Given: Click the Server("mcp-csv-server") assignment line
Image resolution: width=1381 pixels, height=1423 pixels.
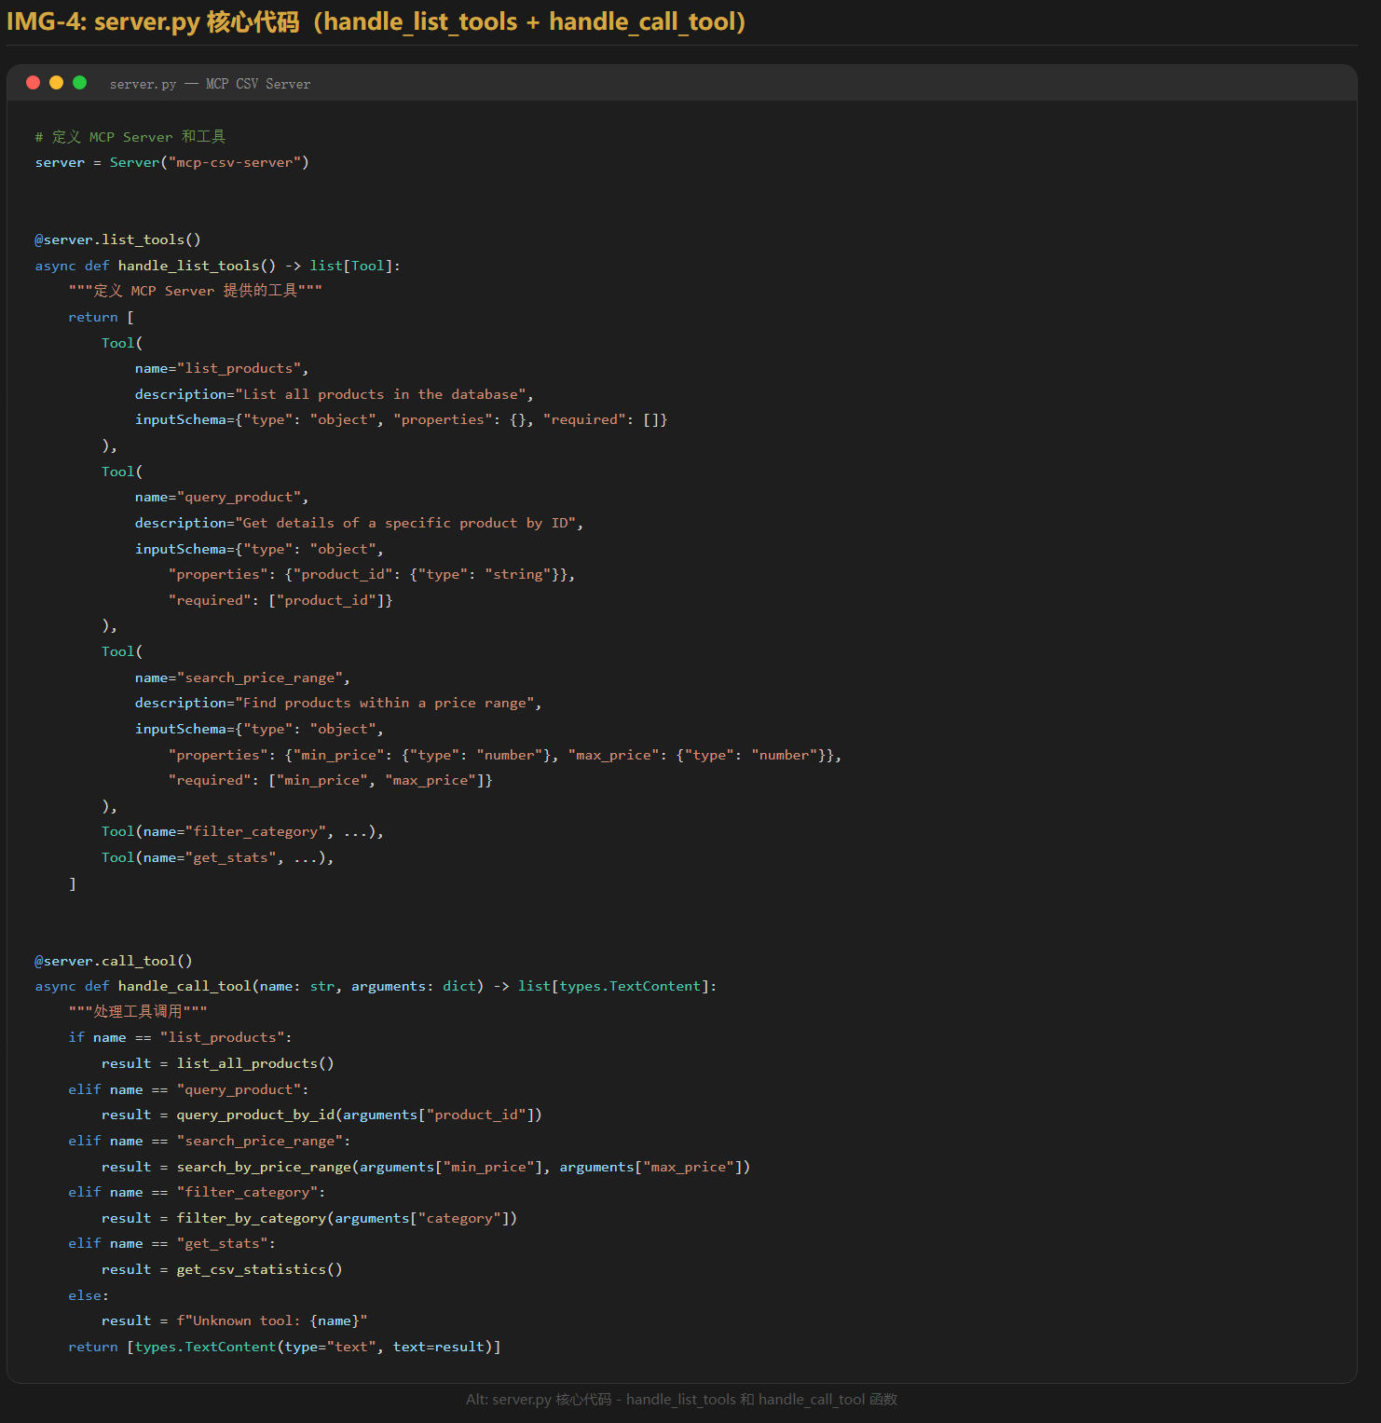Looking at the screenshot, I should coord(171,162).
